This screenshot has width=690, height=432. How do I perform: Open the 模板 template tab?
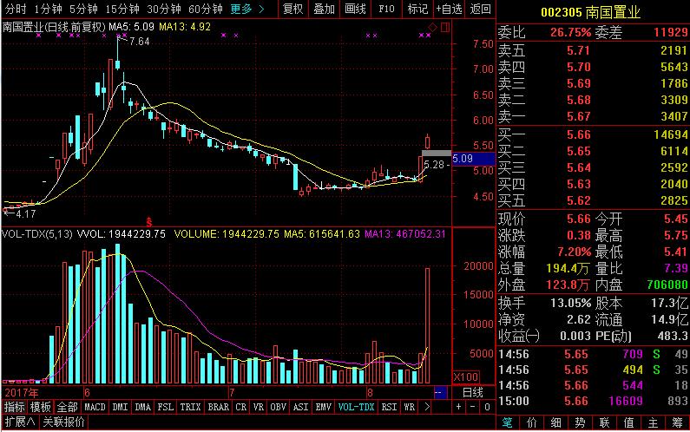click(41, 407)
